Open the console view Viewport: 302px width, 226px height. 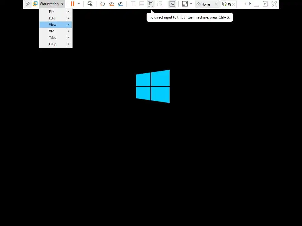172,4
